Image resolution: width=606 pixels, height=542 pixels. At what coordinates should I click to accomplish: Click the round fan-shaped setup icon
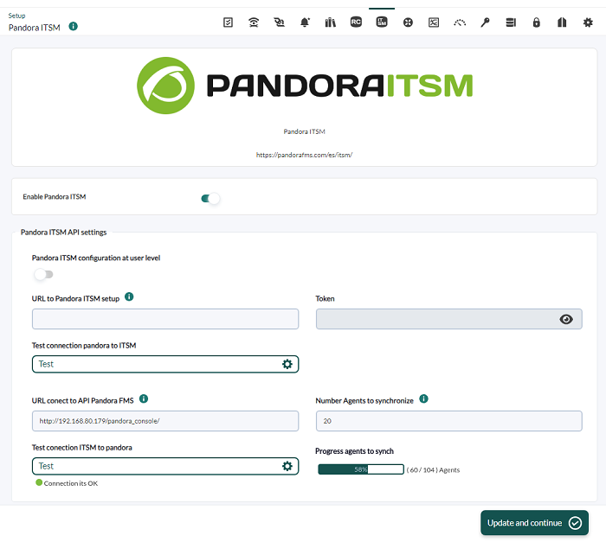[x=408, y=22]
